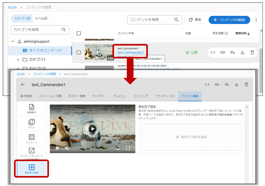Click 更新 refresh button
Screen dimensions: 265x186
point(195,20)
